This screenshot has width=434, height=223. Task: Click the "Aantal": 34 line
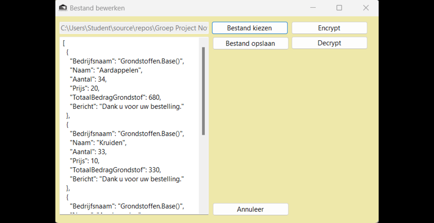tap(88, 79)
